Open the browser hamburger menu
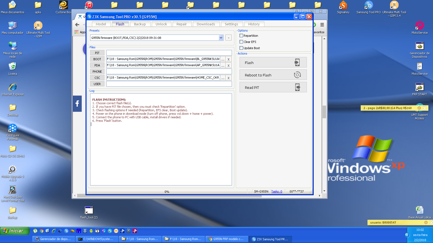 [x=322, y=25]
